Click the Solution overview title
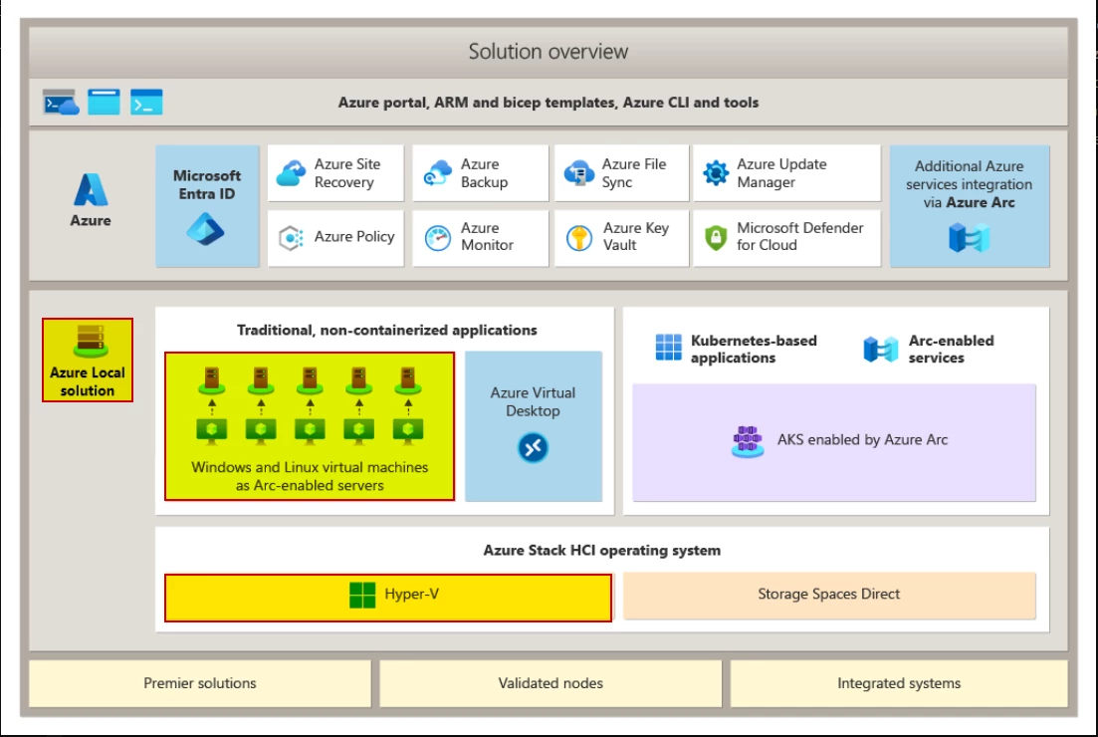Image resolution: width=1098 pixels, height=737 pixels. coord(549,52)
